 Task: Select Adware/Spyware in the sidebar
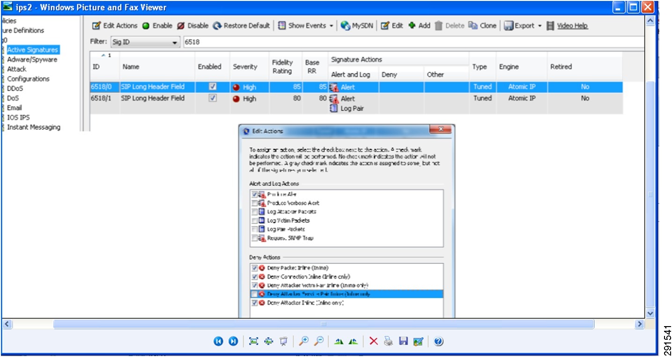(32, 59)
